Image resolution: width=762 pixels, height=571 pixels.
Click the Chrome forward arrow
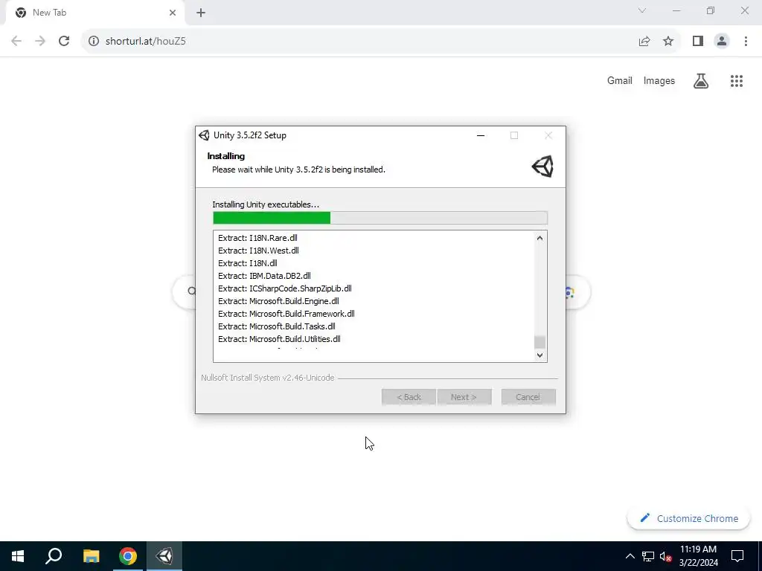pyautogui.click(x=40, y=42)
